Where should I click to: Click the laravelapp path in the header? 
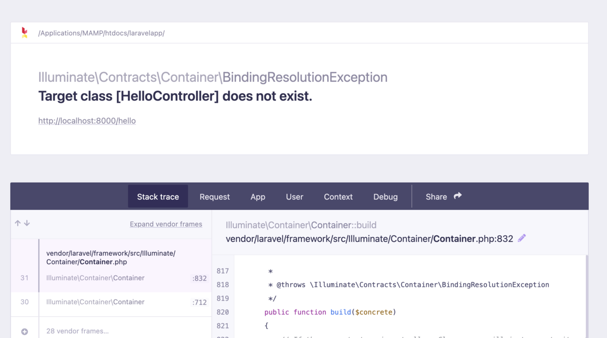click(x=101, y=33)
